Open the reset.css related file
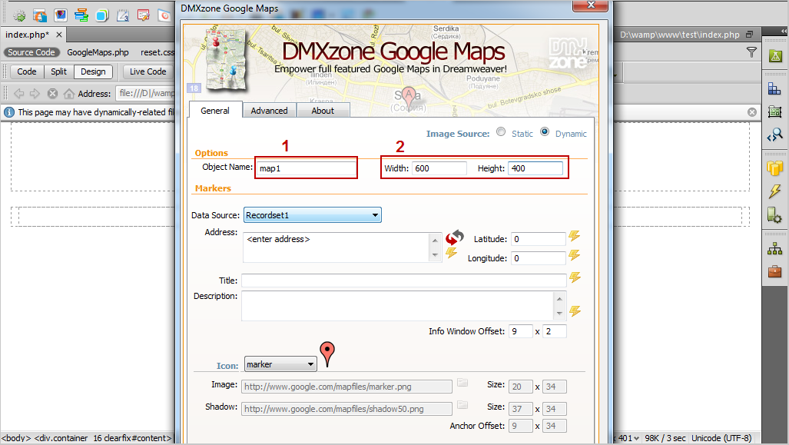Image resolution: width=789 pixels, height=445 pixels. point(157,52)
